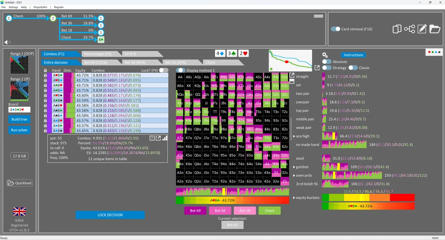Pop out the equity graph
Viewport: 445px width, 240px height.
(x=317, y=68)
